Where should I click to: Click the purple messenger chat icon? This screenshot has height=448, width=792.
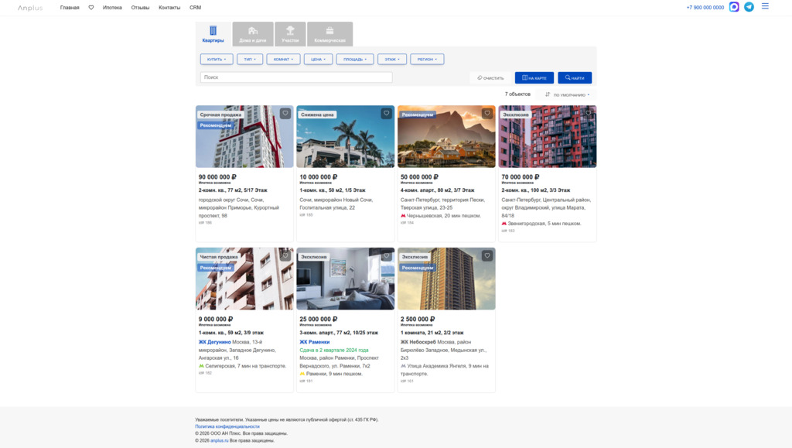(734, 7)
